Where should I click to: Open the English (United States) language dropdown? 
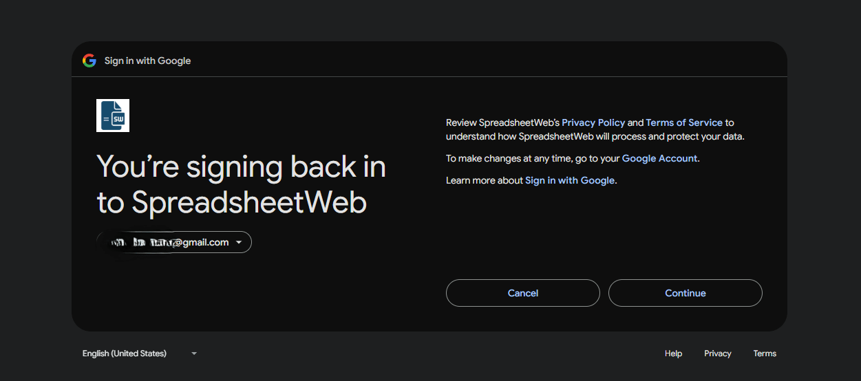pyautogui.click(x=125, y=353)
